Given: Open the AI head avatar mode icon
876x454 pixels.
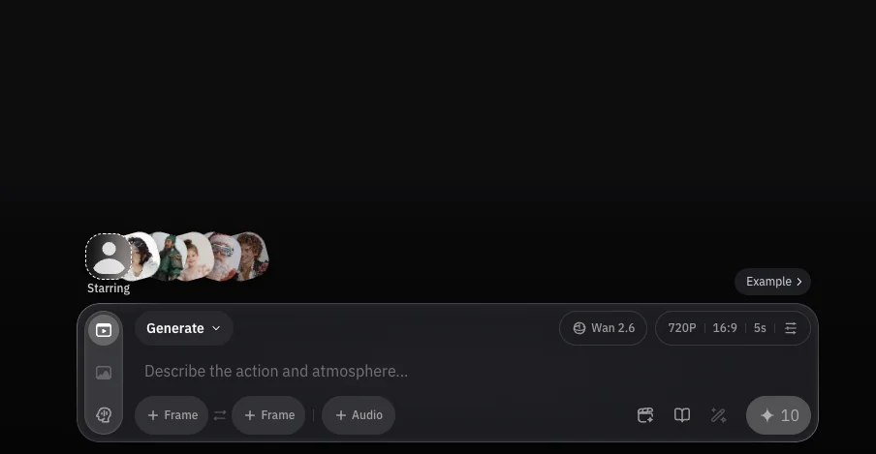Looking at the screenshot, I should tap(104, 415).
